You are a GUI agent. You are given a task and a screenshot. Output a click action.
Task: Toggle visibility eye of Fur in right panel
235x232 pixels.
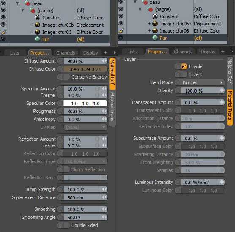(x=121, y=38)
